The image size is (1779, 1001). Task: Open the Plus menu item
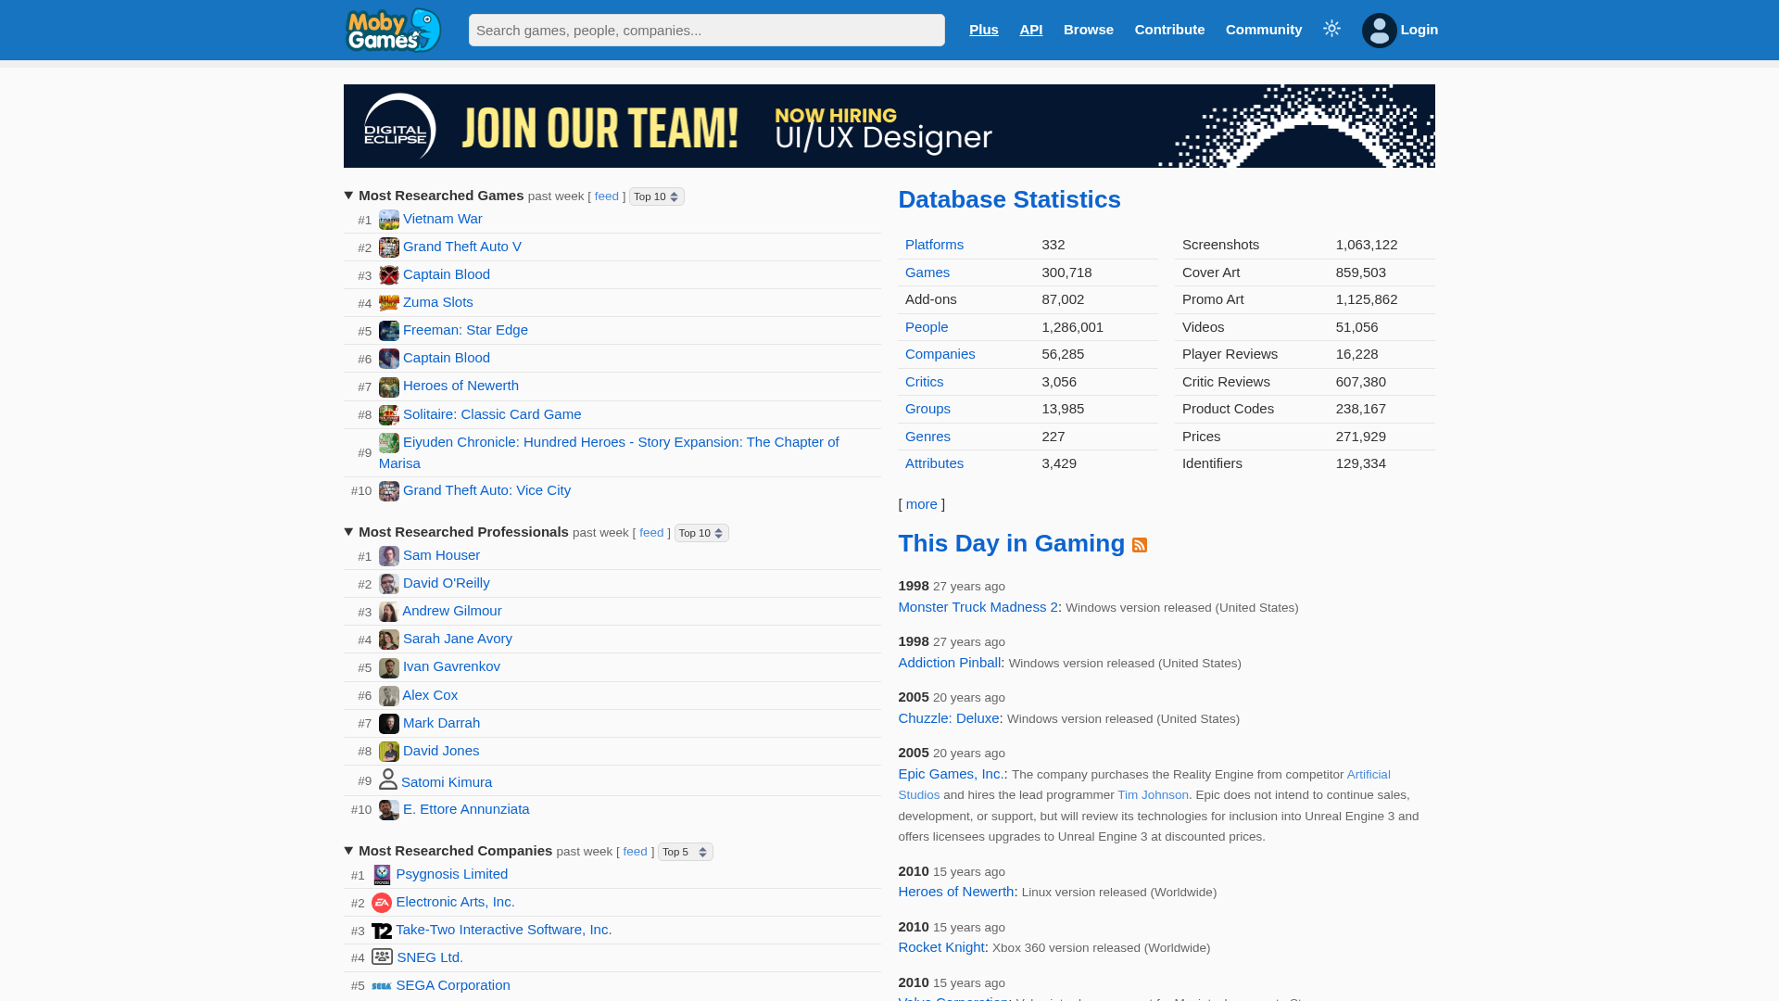[x=983, y=30]
